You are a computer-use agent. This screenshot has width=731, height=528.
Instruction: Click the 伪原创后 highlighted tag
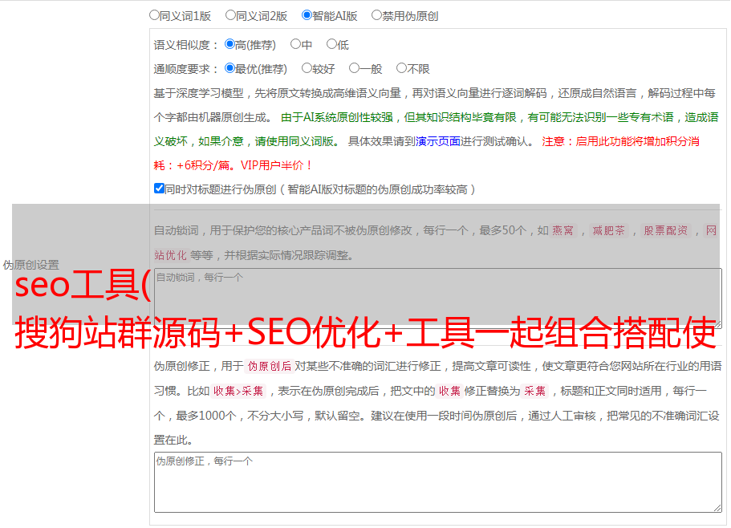pyautogui.click(x=270, y=366)
